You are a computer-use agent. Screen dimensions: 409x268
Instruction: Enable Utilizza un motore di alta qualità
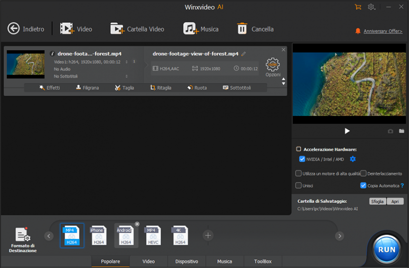(298, 173)
